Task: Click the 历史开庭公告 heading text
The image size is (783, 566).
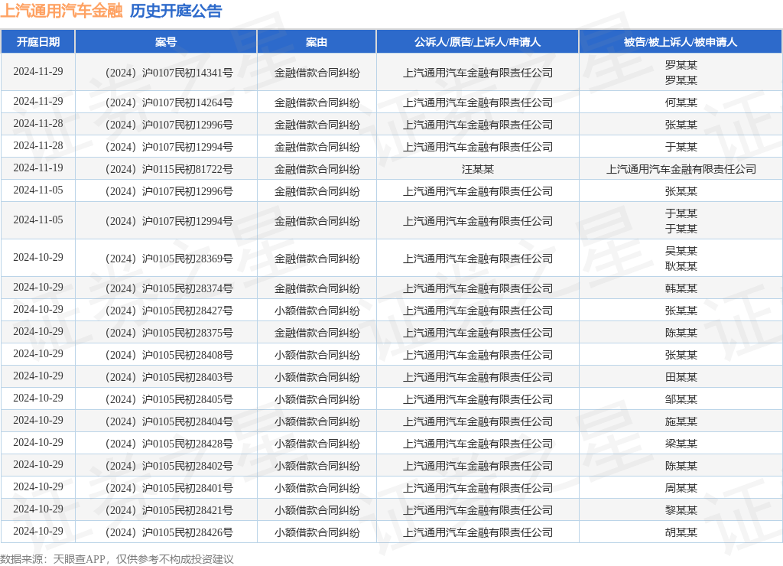Action: [x=176, y=11]
